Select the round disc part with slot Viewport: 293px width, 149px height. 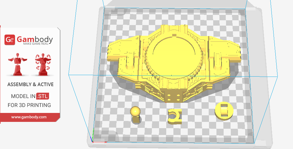[224, 111]
